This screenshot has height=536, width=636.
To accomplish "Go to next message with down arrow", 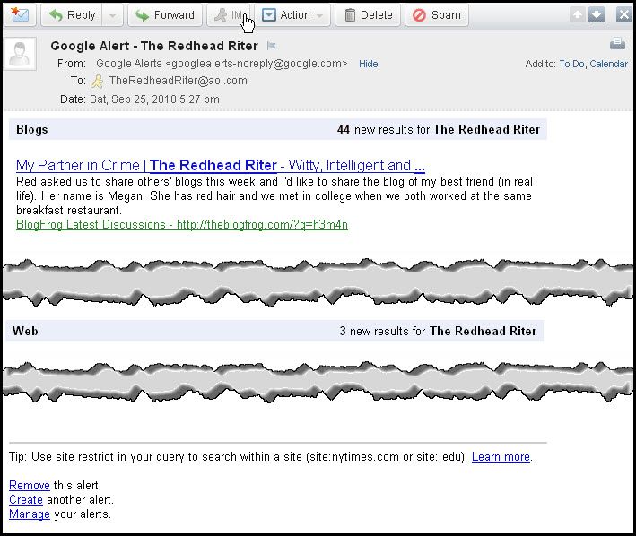I will pyautogui.click(x=597, y=15).
